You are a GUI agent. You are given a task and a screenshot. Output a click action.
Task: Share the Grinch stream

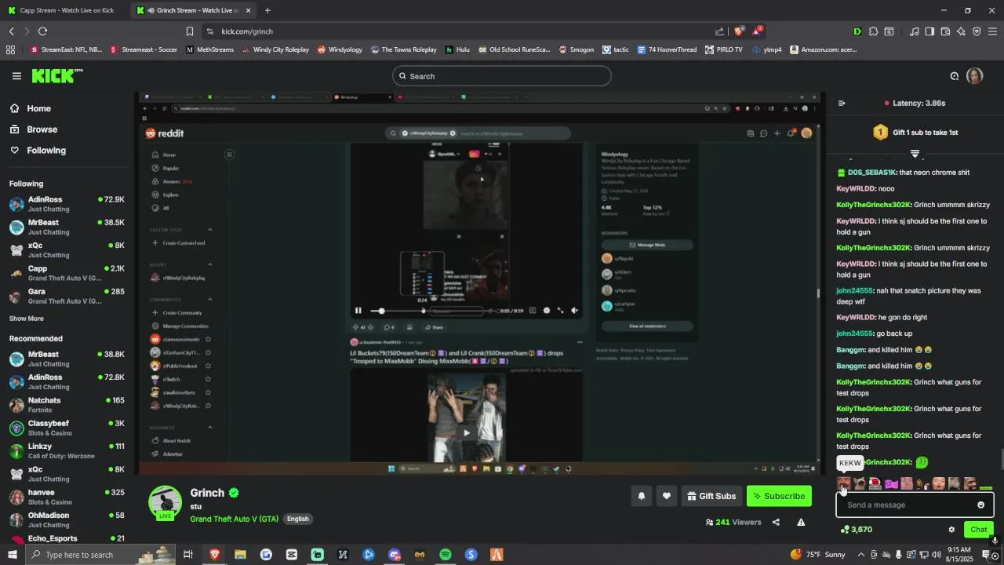pyautogui.click(x=776, y=522)
